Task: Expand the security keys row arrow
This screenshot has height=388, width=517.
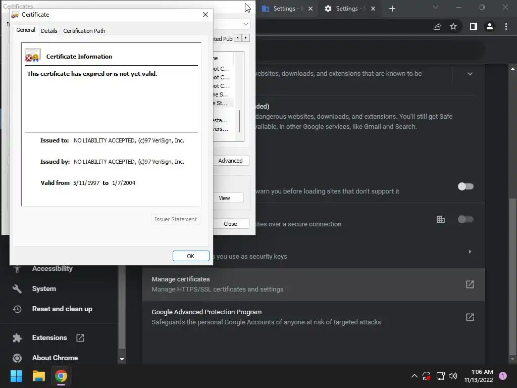Action: click(470, 252)
